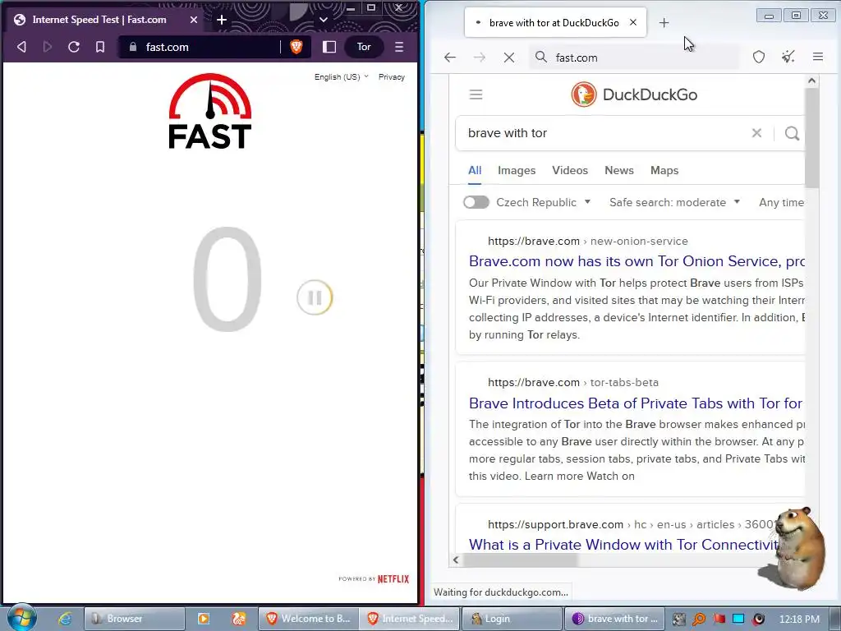This screenshot has height=631, width=841.
Task: Select the All results tab
Action: coord(475,171)
